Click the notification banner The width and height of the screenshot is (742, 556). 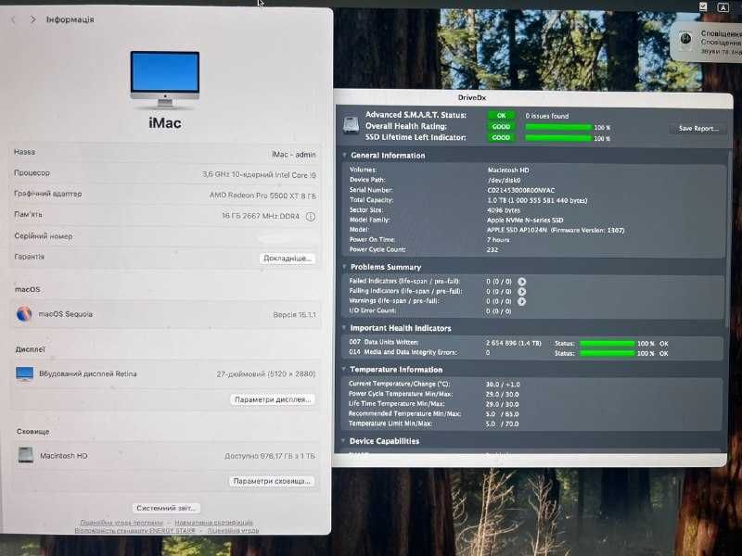pyautogui.click(x=706, y=42)
